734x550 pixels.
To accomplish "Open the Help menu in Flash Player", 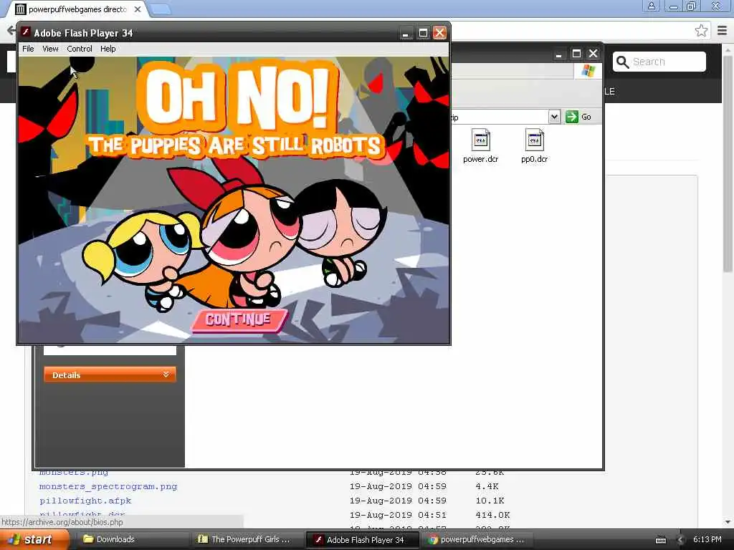I will (108, 49).
